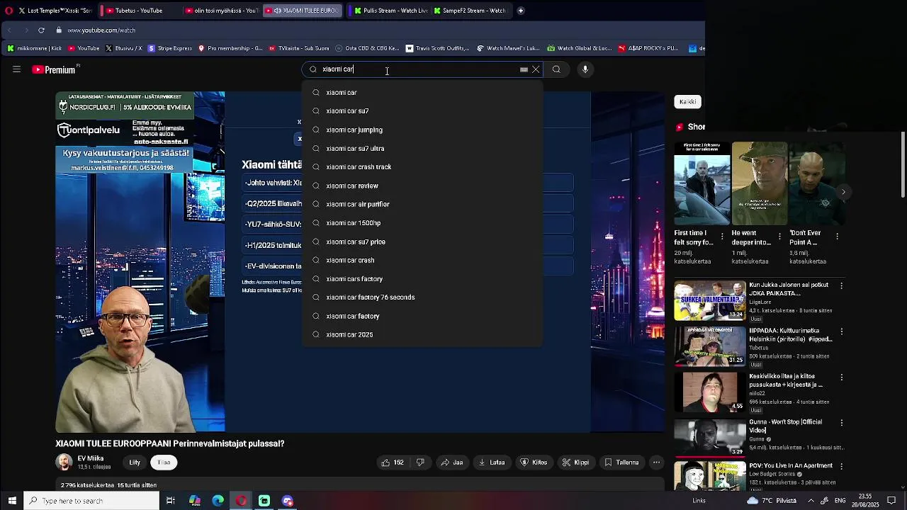This screenshot has width=907, height=510.
Task: Choose suggestion 'xiaomi car factory 76 seconds'
Action: (x=422, y=297)
